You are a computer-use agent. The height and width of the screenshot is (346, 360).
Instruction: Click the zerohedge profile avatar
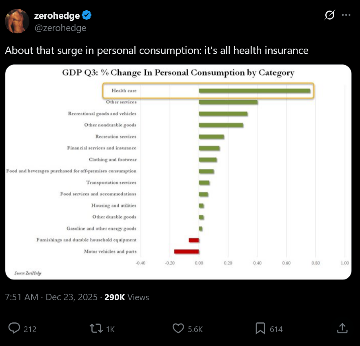click(17, 21)
